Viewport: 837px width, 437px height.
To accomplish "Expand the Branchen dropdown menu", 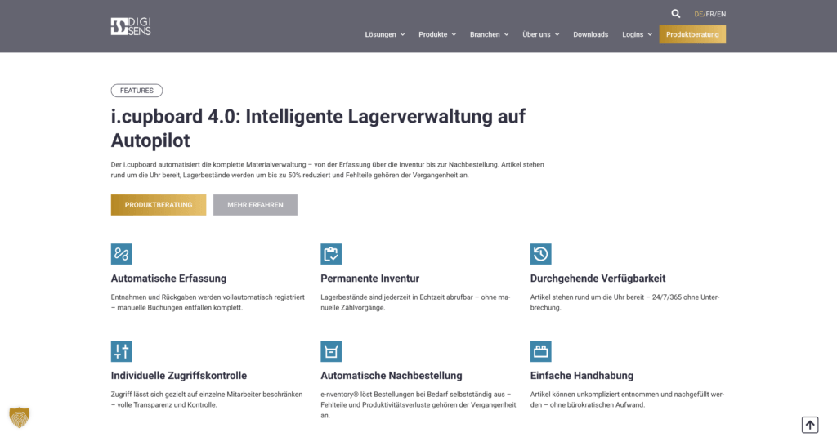I will coord(489,34).
